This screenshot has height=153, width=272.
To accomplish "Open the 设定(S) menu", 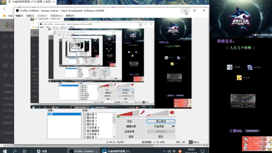I will pos(30,16).
